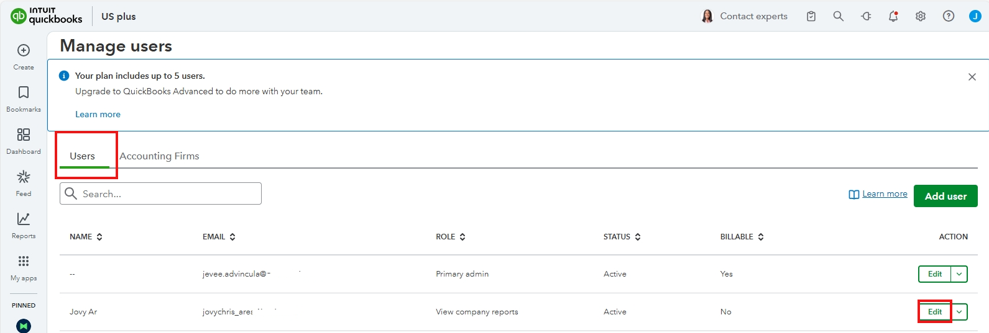The height and width of the screenshot is (333, 989).
Task: Expand the dropdown arrow beside Jovy Ar's Edit
Action: coord(960,312)
